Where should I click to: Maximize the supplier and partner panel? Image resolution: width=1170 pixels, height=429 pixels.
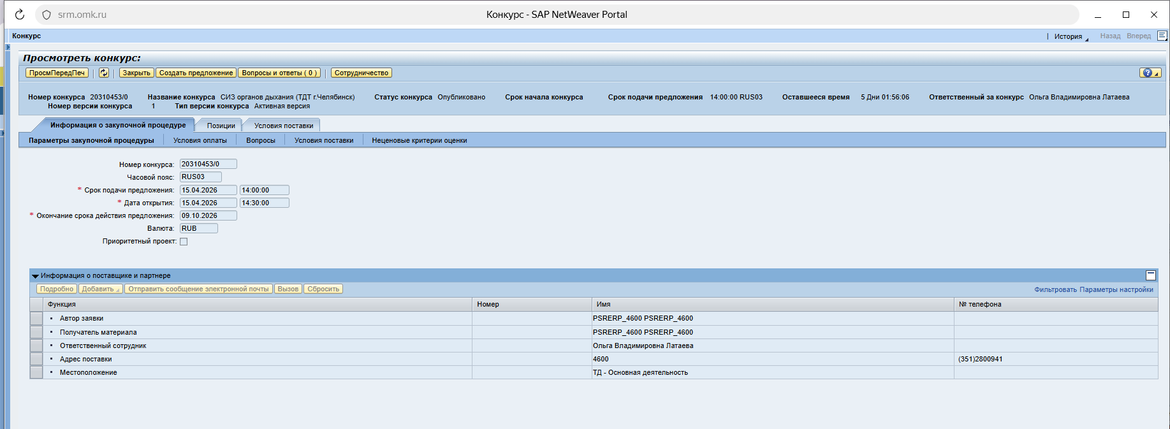1150,275
